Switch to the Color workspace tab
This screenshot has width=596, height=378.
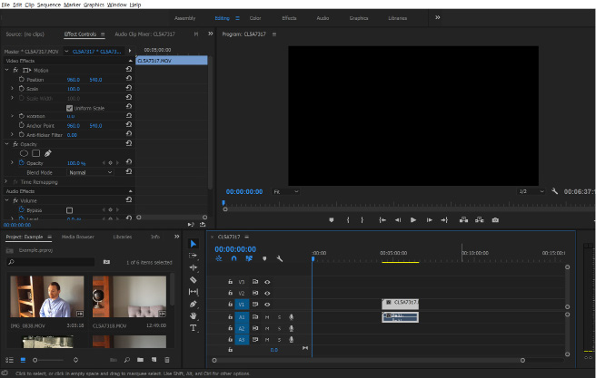click(255, 17)
